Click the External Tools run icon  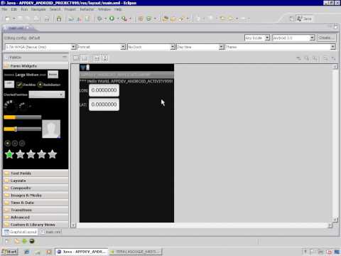click(x=124, y=18)
